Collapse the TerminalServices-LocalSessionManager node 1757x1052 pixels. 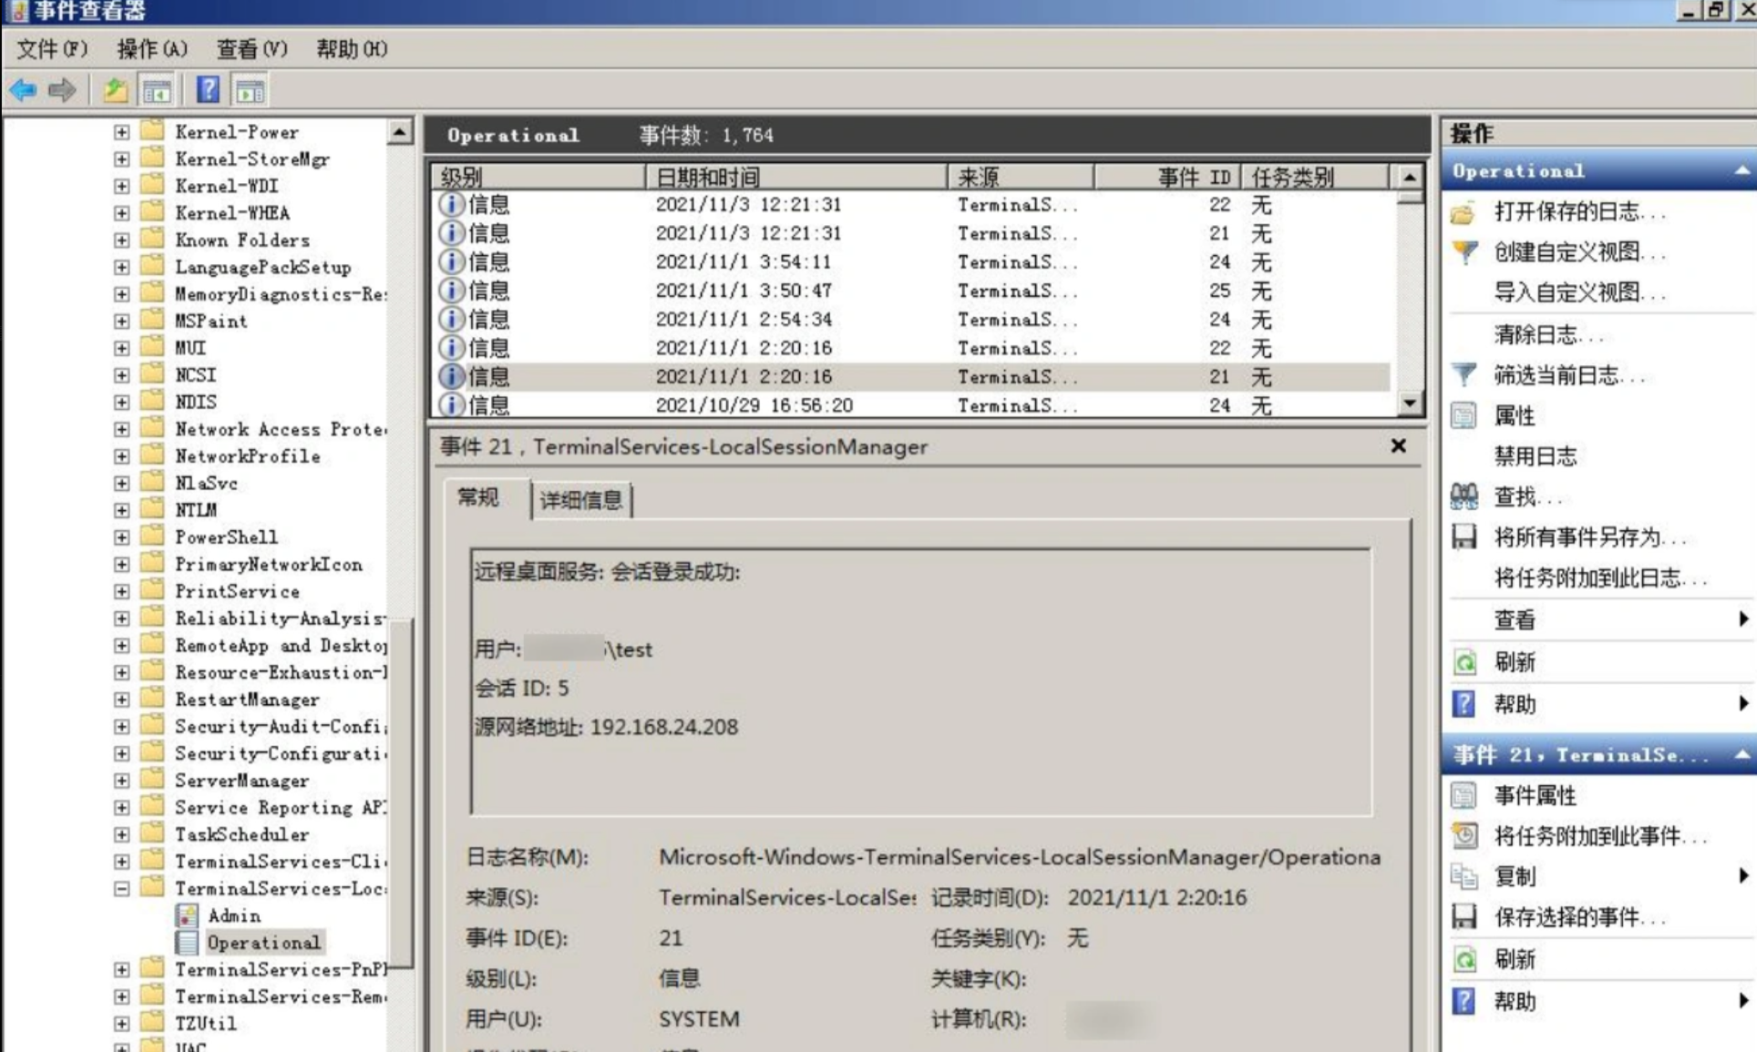coord(121,888)
